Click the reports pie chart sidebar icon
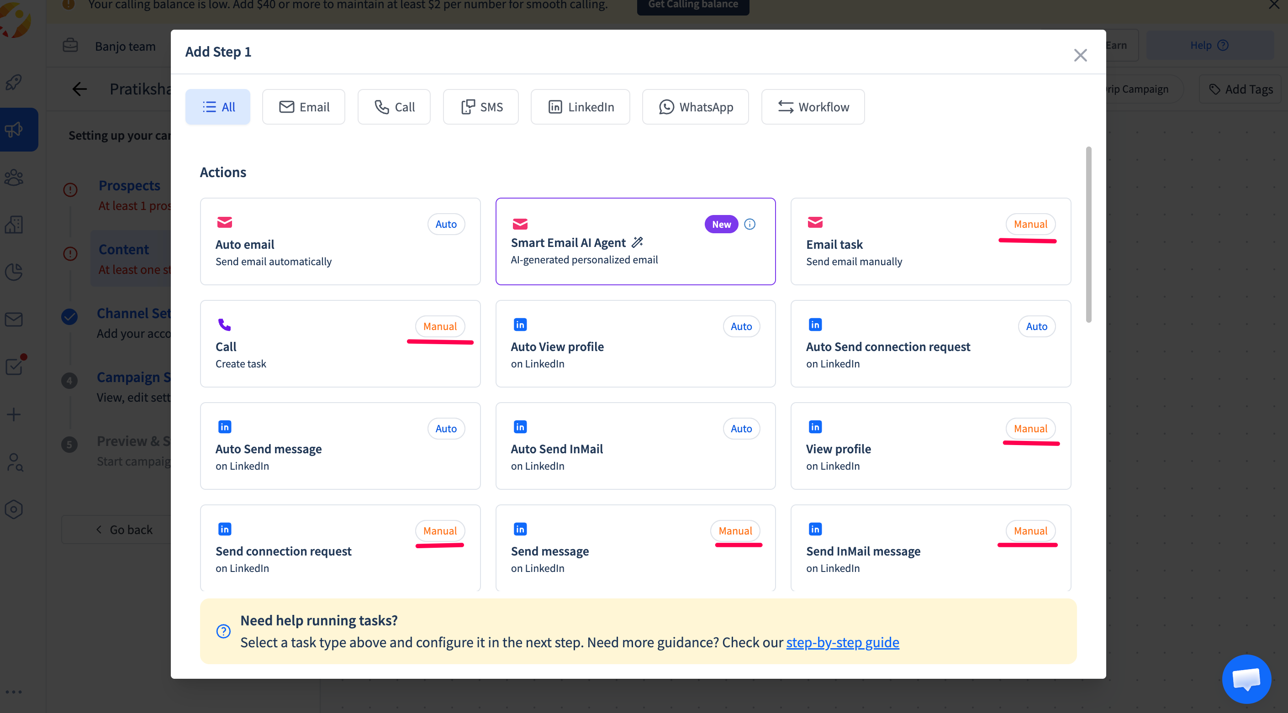The width and height of the screenshot is (1288, 713). tap(14, 273)
